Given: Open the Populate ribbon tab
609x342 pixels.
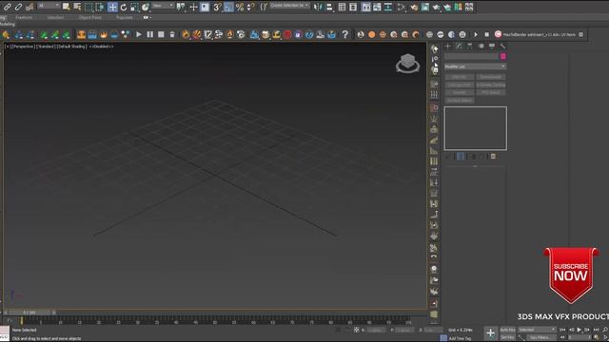Looking at the screenshot, I should coord(125,17).
